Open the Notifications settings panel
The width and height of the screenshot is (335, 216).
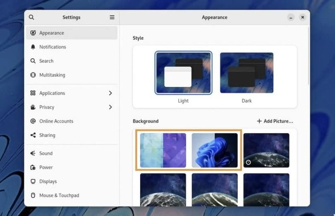(x=72, y=47)
